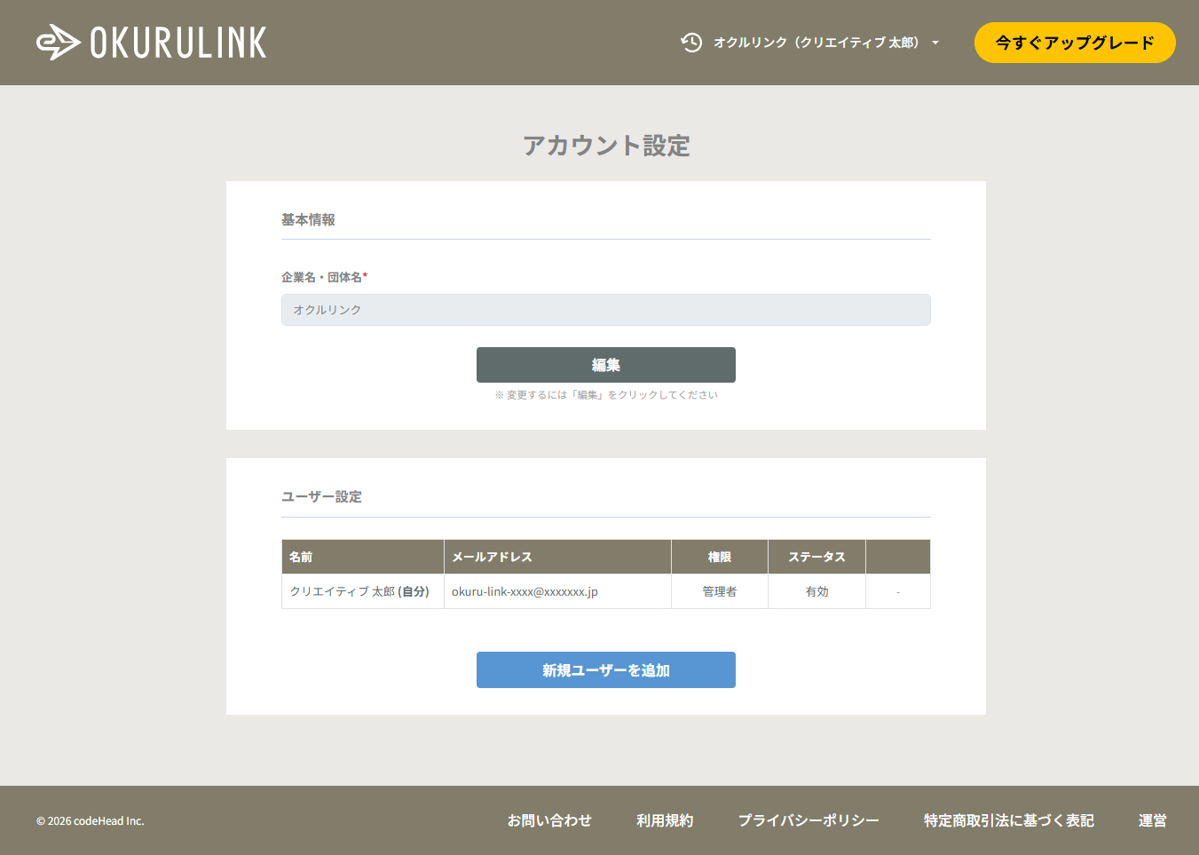Select the クリエイティブ 太郎 user row name
Image resolution: width=1199 pixels, height=855 pixels.
(359, 591)
